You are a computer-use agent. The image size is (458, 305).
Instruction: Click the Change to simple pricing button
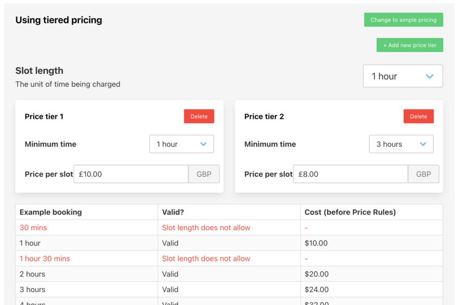[x=403, y=19]
